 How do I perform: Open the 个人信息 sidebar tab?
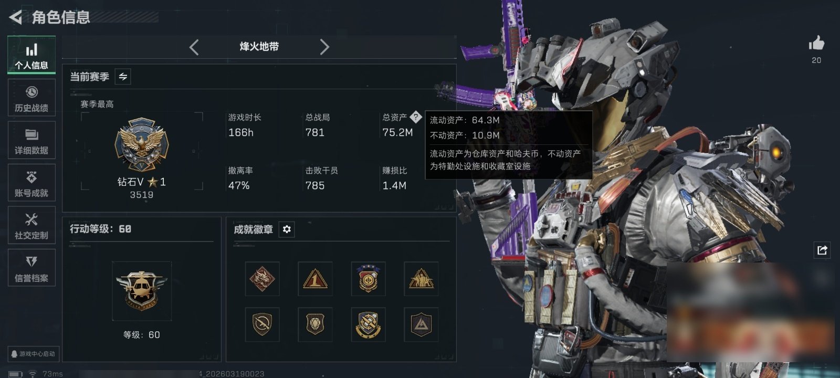(31, 55)
